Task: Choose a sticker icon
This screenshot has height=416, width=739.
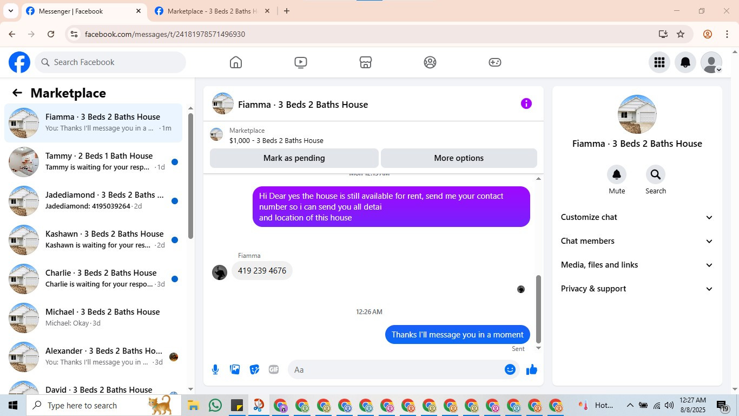Action: [x=254, y=369]
